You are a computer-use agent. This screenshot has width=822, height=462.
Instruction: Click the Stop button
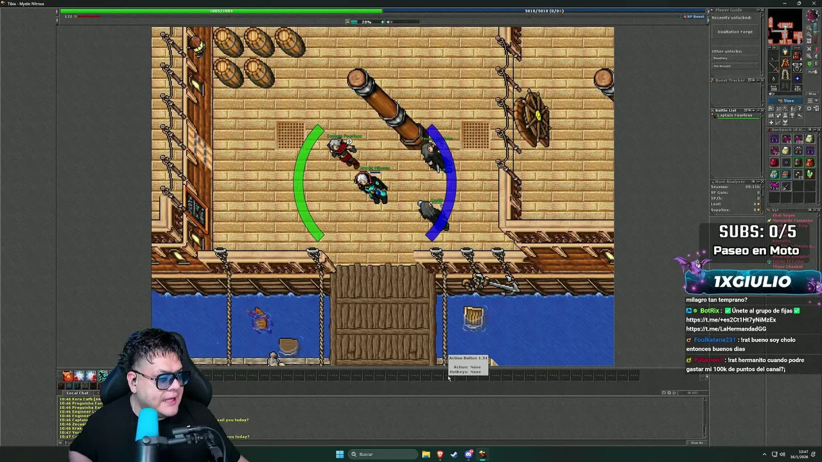(812, 94)
